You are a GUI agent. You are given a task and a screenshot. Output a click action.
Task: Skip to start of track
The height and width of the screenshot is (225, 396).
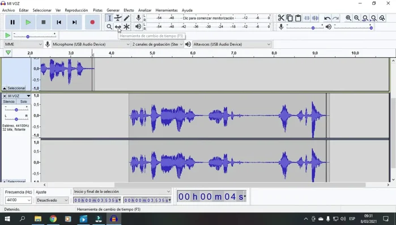(x=59, y=22)
